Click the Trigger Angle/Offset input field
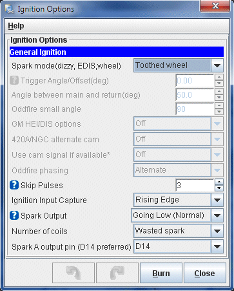Viewport: 234px width, 291px height. point(195,81)
